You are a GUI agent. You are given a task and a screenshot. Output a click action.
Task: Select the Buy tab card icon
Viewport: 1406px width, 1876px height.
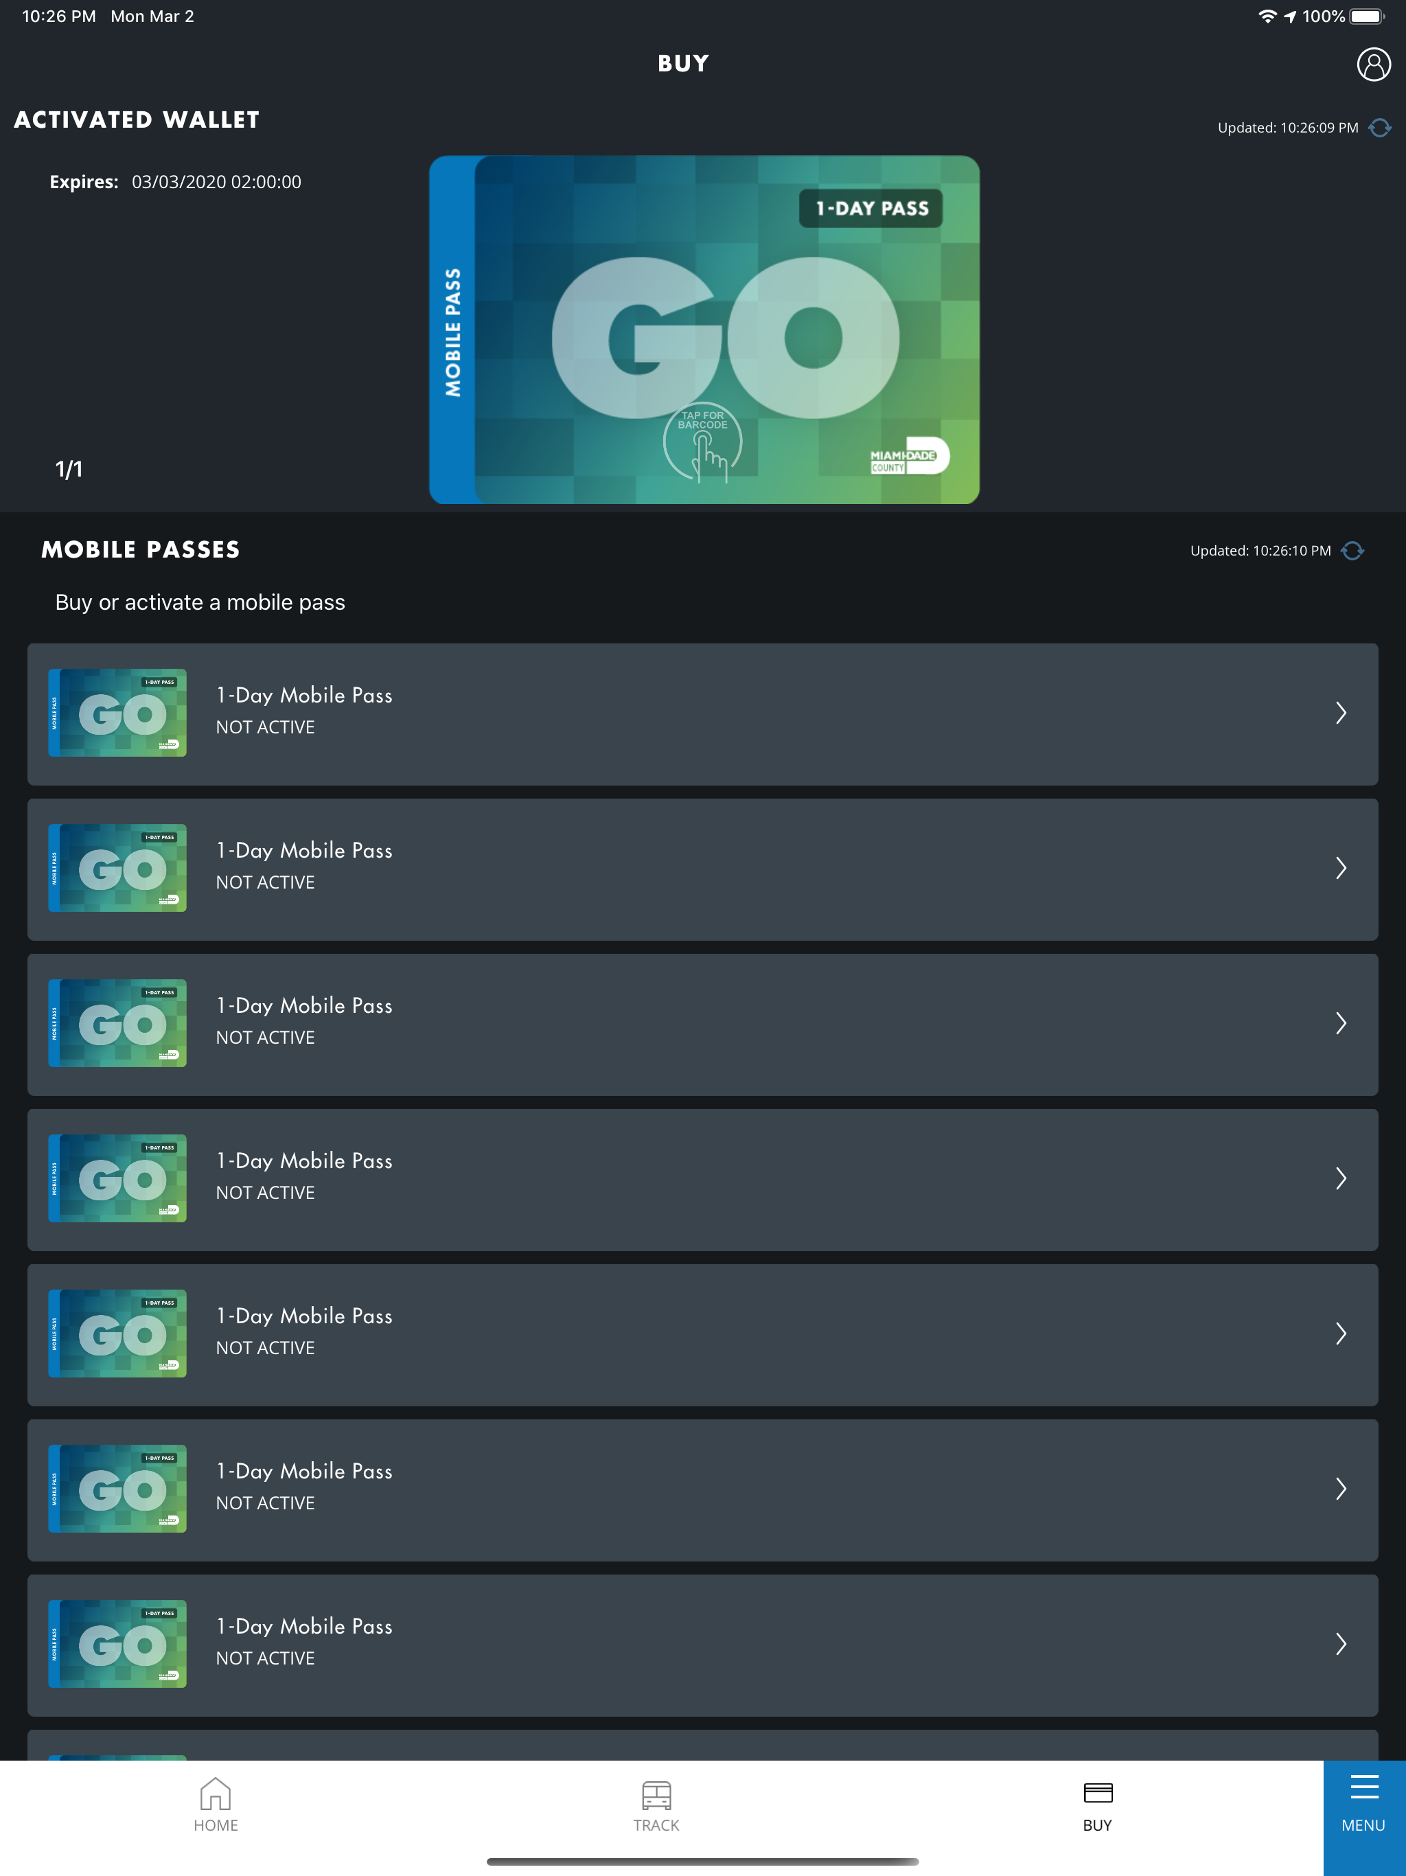pyautogui.click(x=1097, y=1793)
